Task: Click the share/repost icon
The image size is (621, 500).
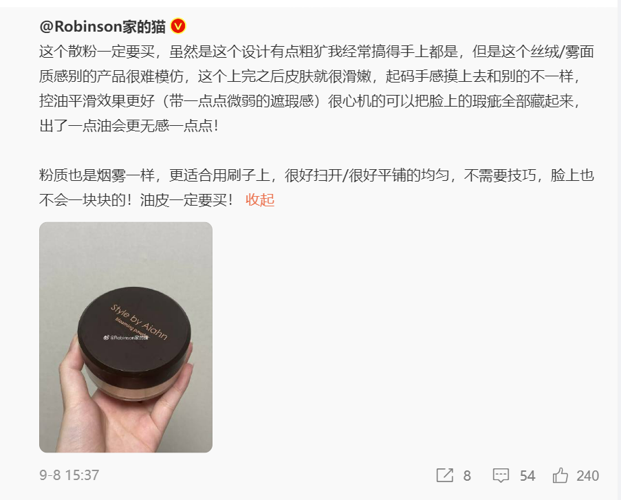Action: 444,475
